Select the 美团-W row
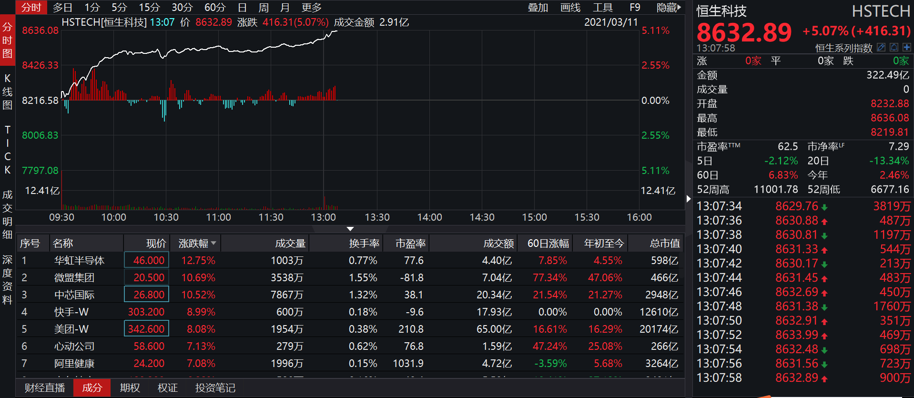This screenshot has width=914, height=398. [x=350, y=329]
